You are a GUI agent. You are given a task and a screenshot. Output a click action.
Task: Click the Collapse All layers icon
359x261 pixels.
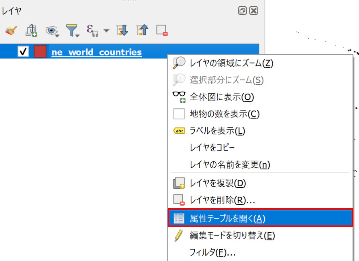142,30
